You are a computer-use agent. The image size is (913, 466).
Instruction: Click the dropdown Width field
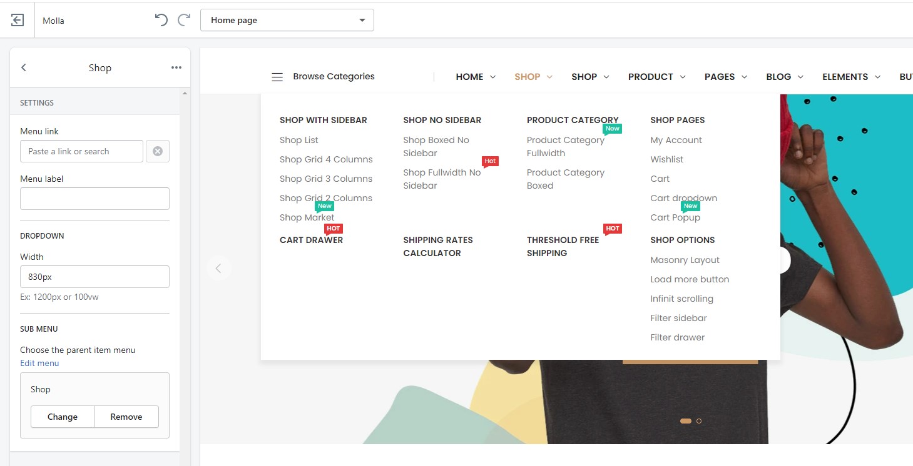[x=94, y=277]
